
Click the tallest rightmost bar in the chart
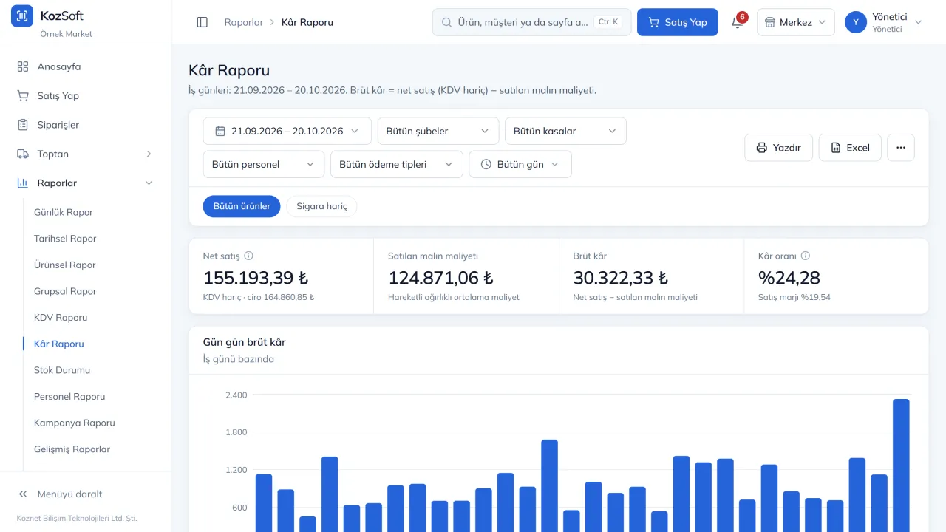click(901, 465)
